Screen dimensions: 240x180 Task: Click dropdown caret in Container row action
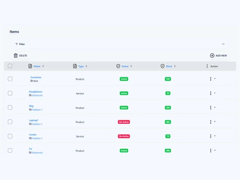coord(215,79)
